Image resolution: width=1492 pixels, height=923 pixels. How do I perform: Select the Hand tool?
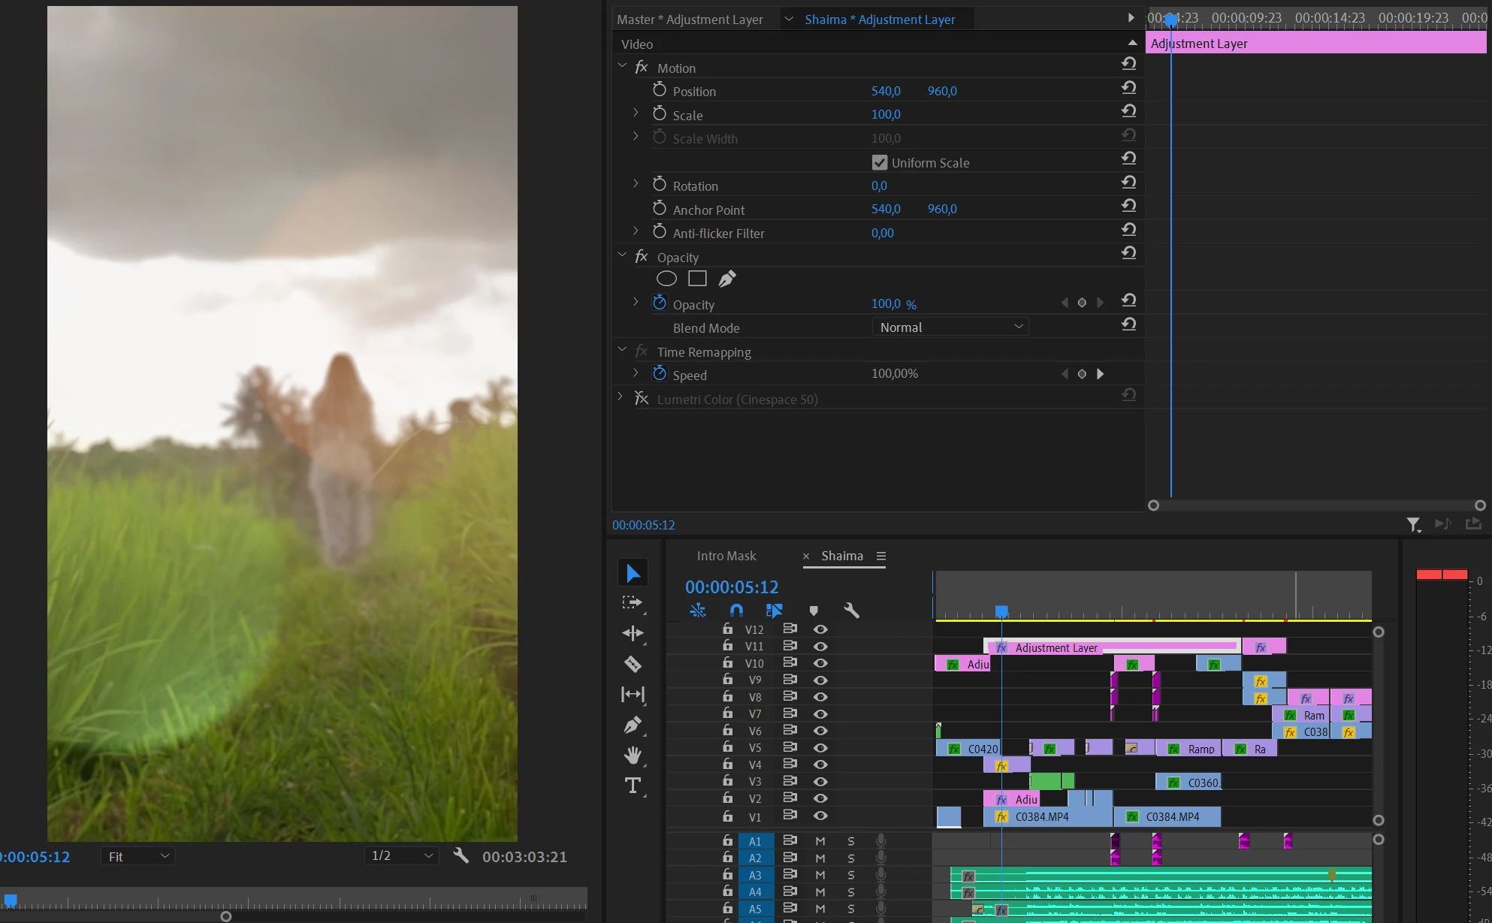[633, 756]
